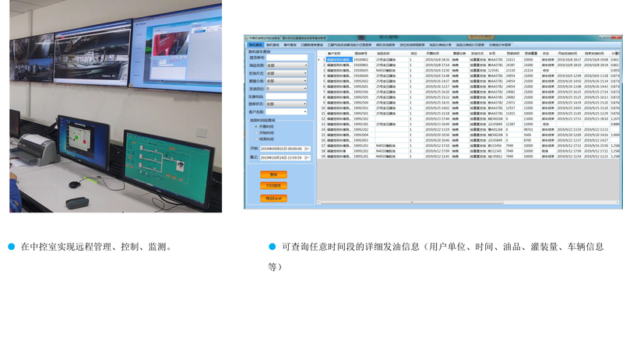This screenshot has width=623, height=344.
Task: Open the calendar picker for 开始 date
Action: pyautogui.click(x=307, y=149)
